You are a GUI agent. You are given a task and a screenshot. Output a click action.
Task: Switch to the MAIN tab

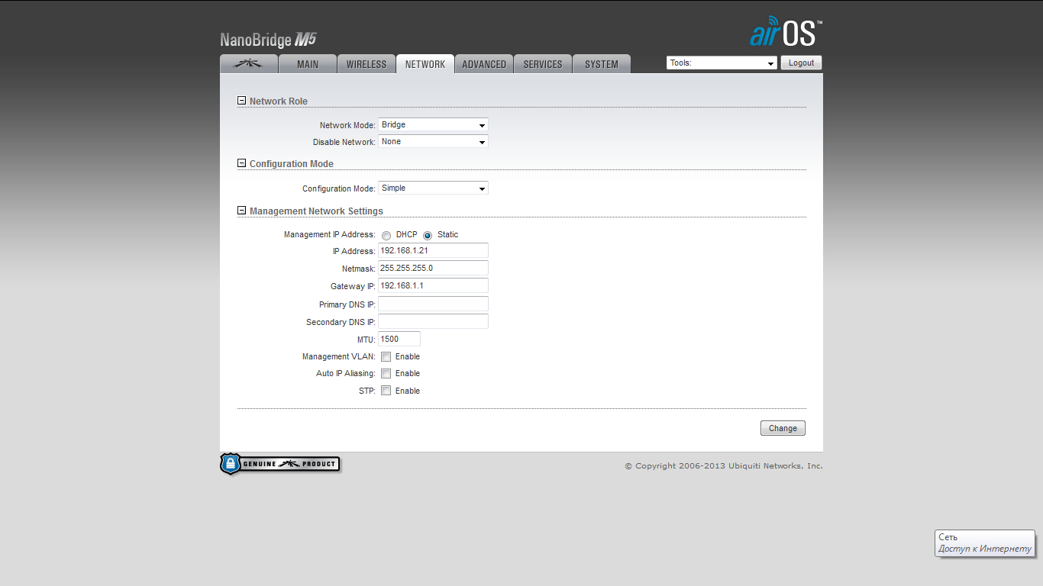click(x=308, y=64)
